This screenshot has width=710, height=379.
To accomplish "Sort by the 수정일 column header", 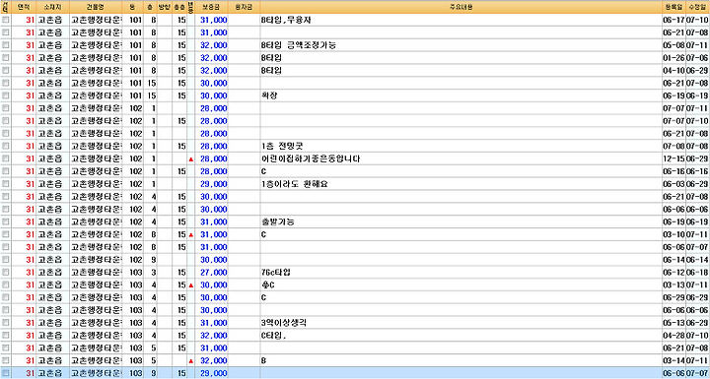I will [697, 7].
